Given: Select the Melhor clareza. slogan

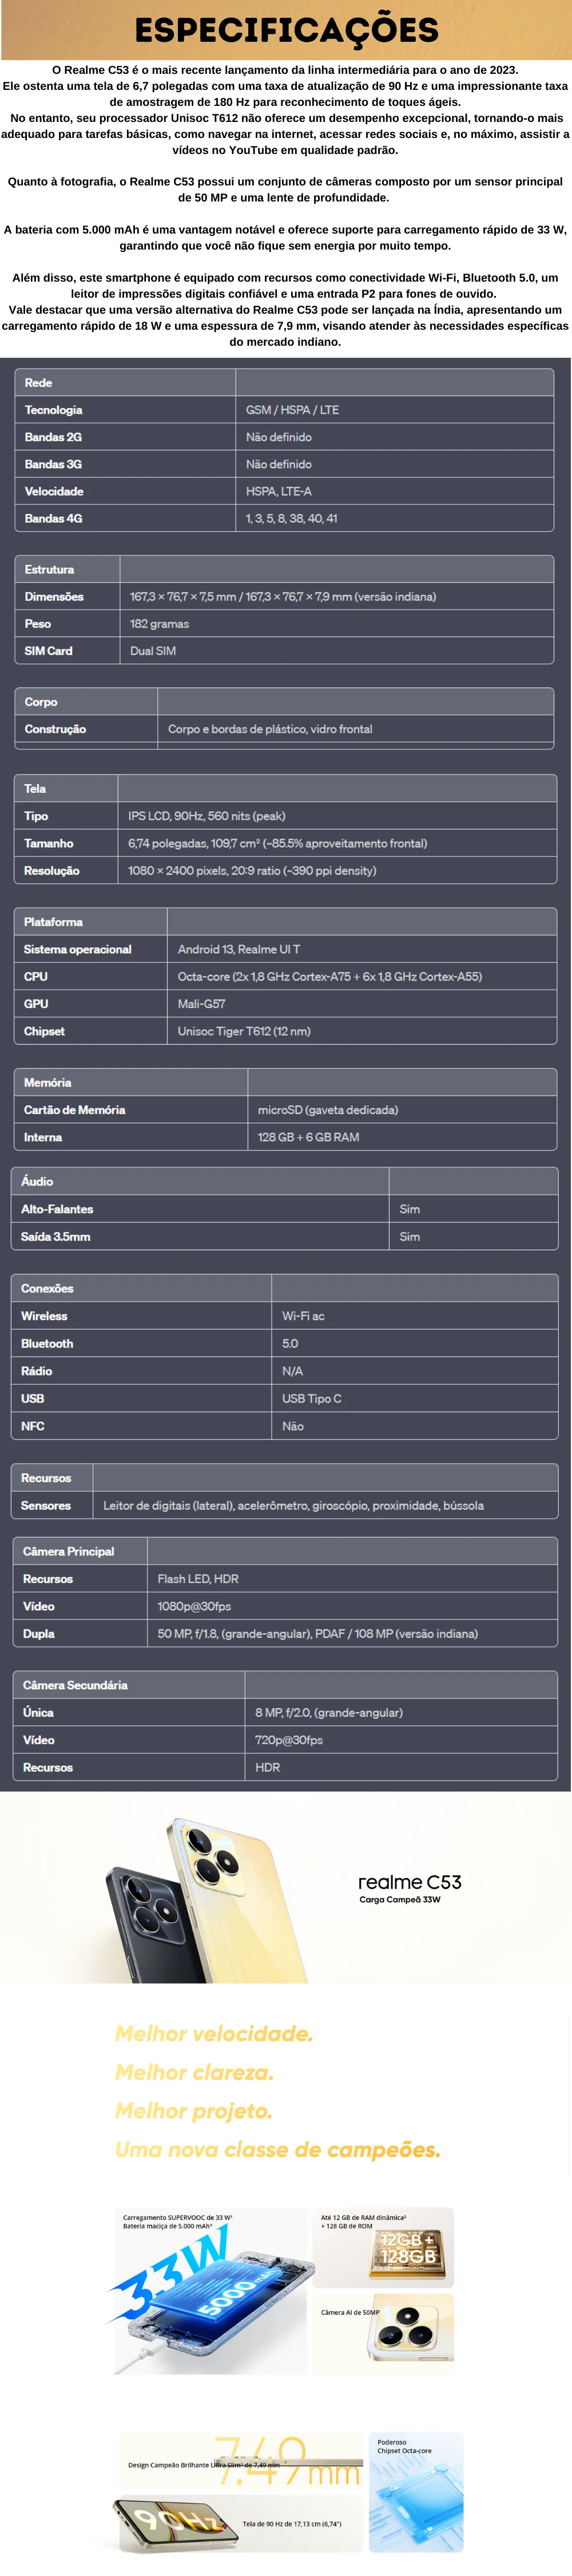Looking at the screenshot, I should 194,2072.
